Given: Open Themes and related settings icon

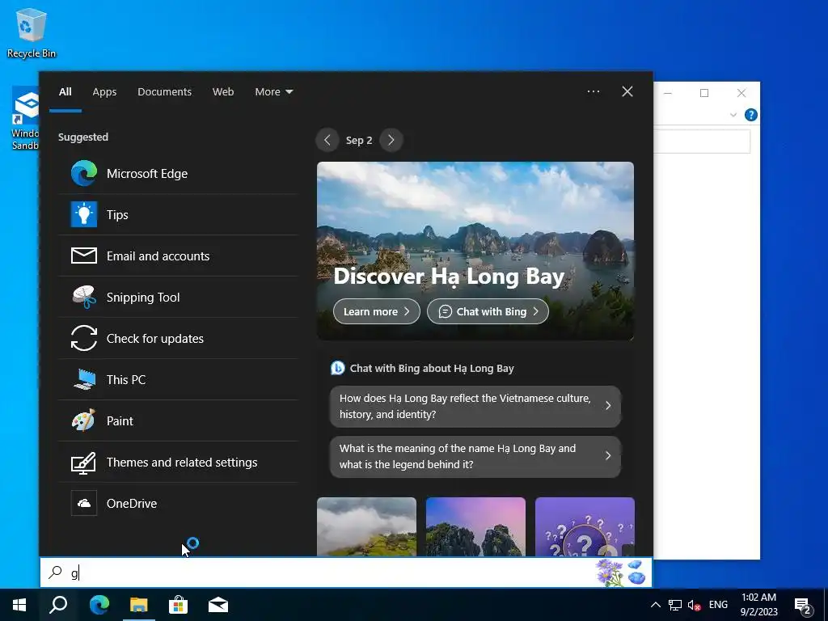Looking at the screenshot, I should [x=84, y=462].
